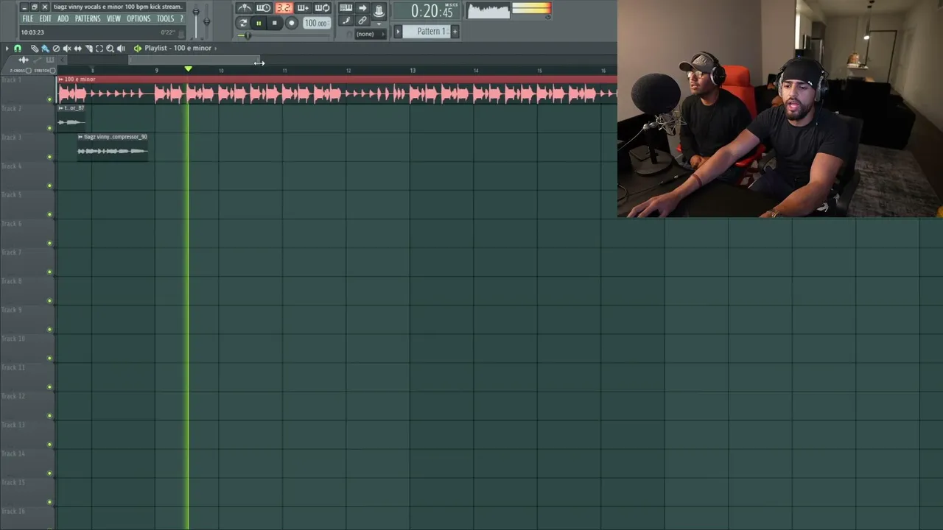943x530 pixels.
Task: Mute Track 4 using its green dot
Action: coord(50,185)
